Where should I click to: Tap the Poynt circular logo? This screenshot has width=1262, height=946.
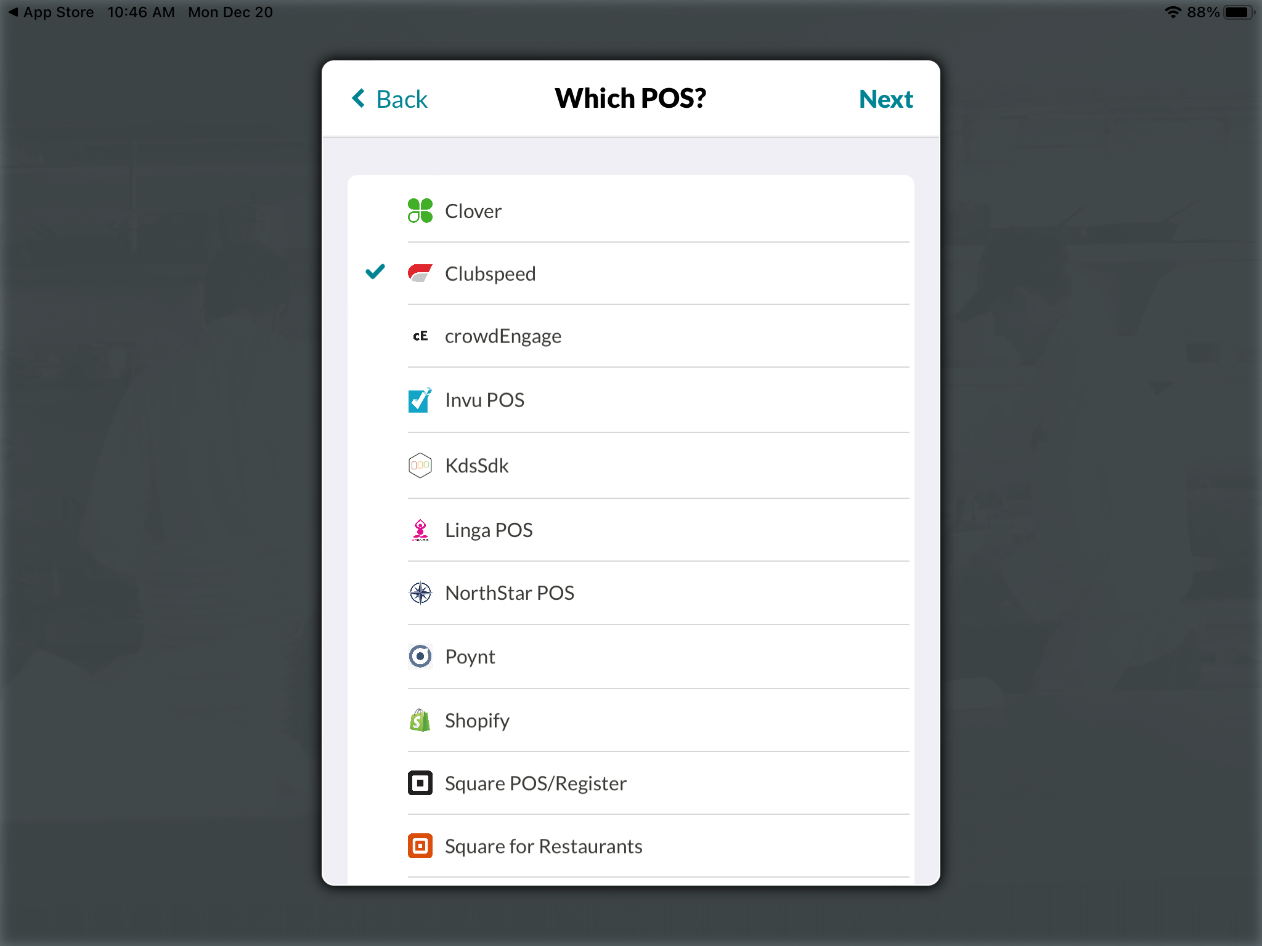(420, 656)
